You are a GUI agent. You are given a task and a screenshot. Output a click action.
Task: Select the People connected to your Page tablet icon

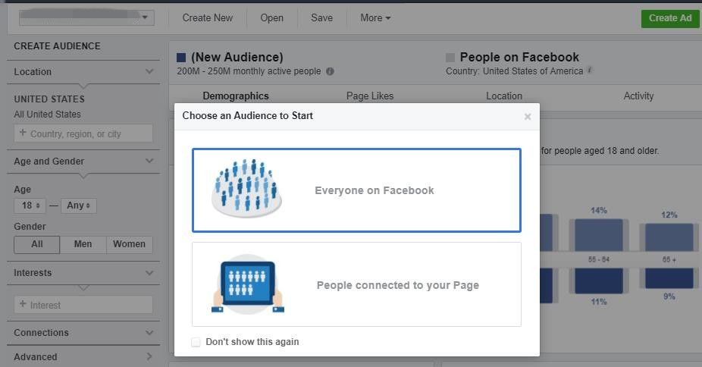pyautogui.click(x=248, y=284)
